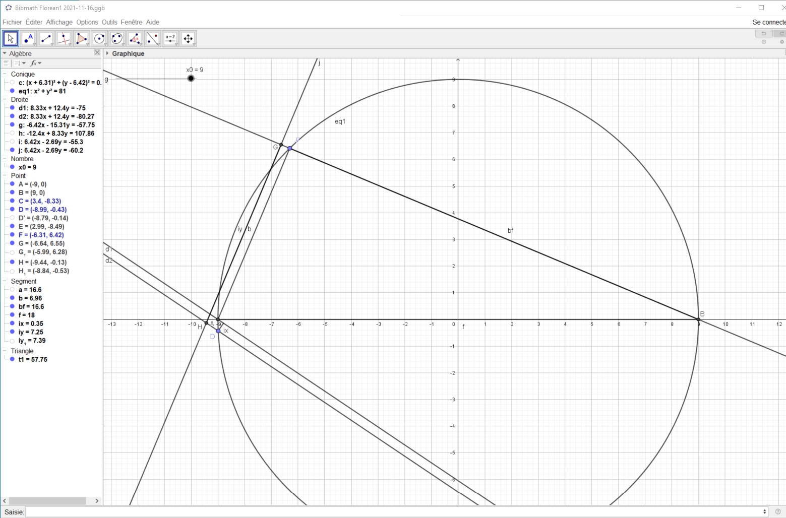The height and width of the screenshot is (518, 786).
Task: Hide line d1 using its visibility dot
Action: (12, 108)
